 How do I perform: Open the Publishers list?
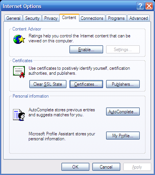pos(123,84)
